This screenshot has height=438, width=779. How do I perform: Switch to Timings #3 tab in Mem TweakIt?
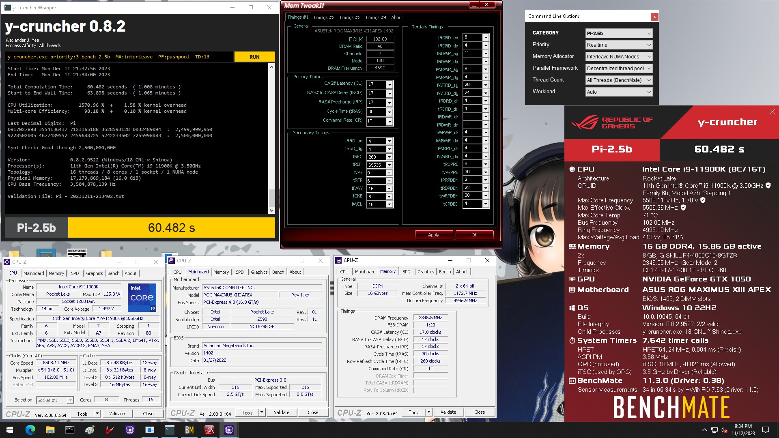pyautogui.click(x=350, y=17)
